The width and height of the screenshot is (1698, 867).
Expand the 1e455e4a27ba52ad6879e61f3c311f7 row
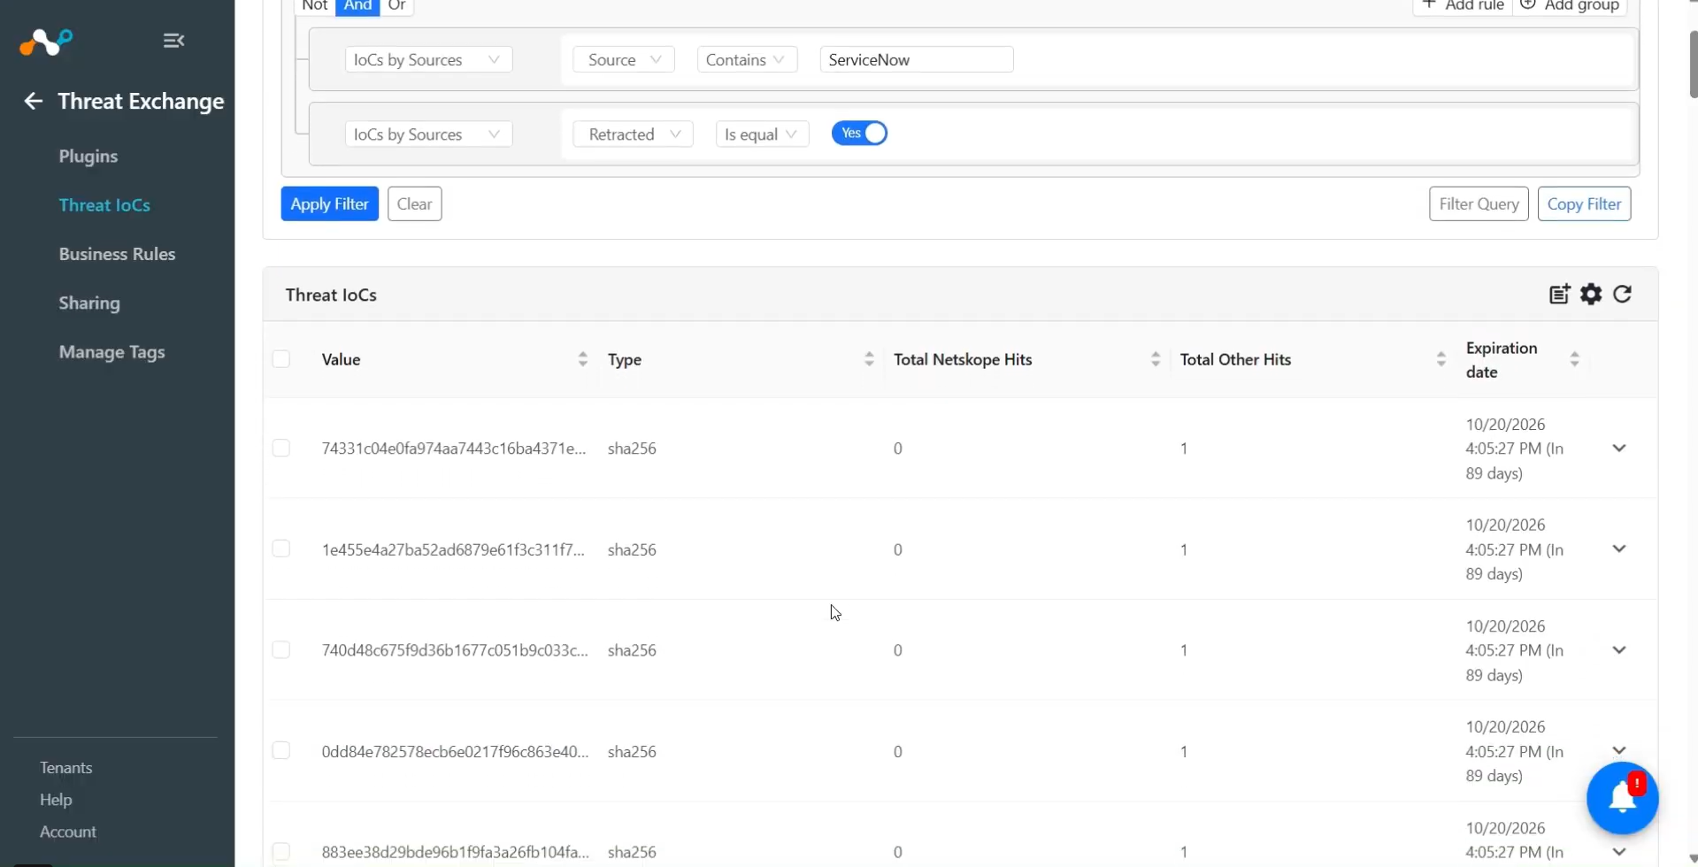(x=1619, y=549)
